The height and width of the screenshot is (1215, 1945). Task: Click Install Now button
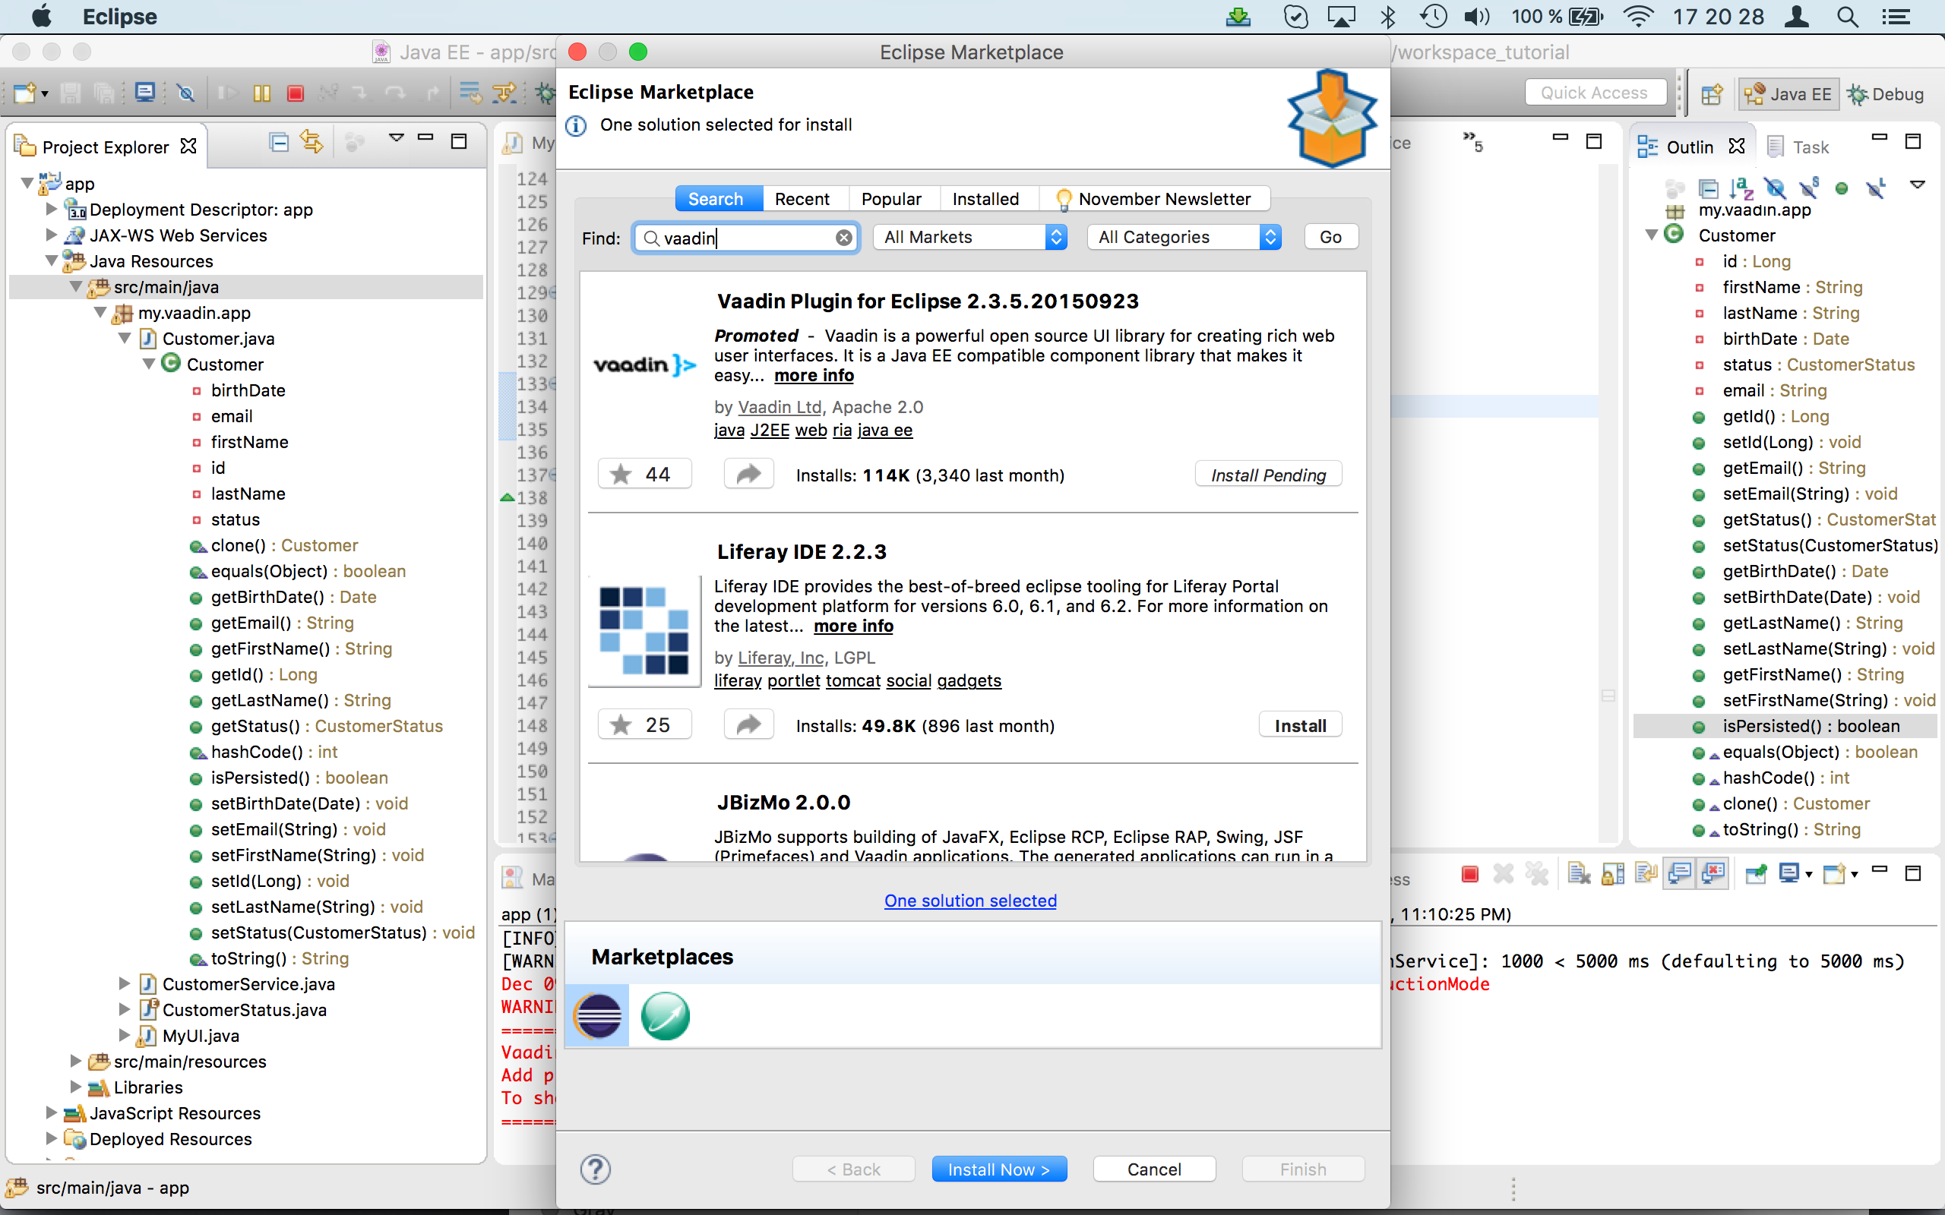(x=999, y=1169)
